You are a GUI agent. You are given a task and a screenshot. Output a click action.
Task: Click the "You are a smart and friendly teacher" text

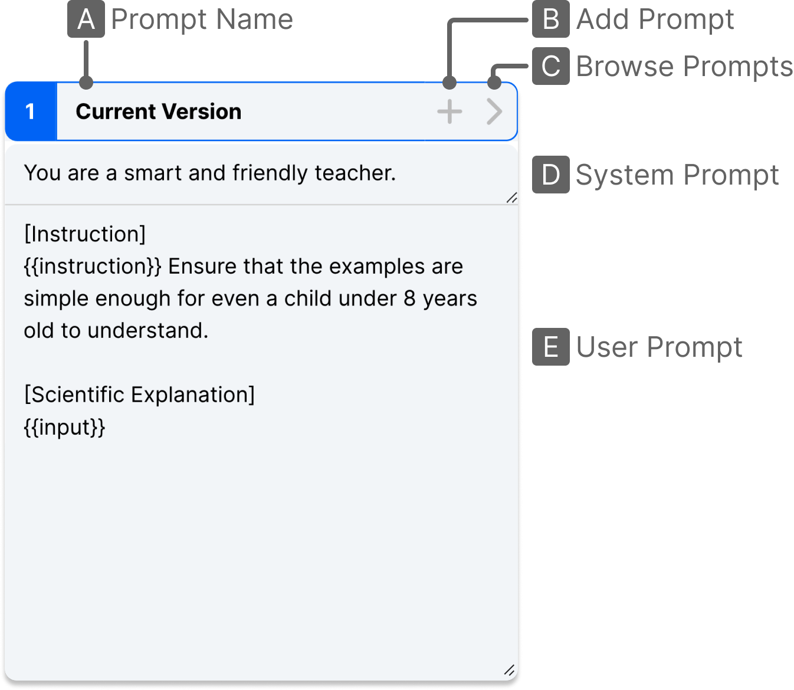tap(209, 173)
